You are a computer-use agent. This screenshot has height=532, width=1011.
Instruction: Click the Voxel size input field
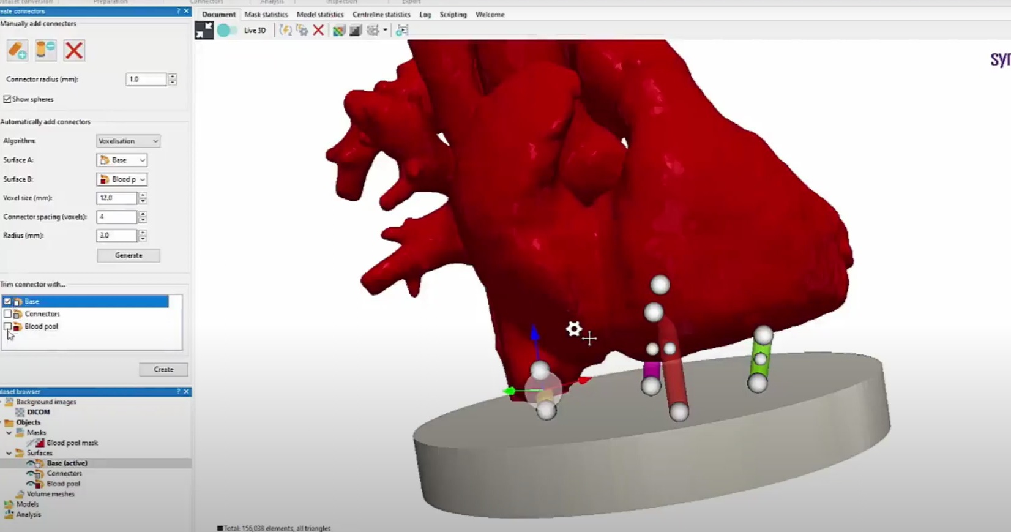[116, 198]
